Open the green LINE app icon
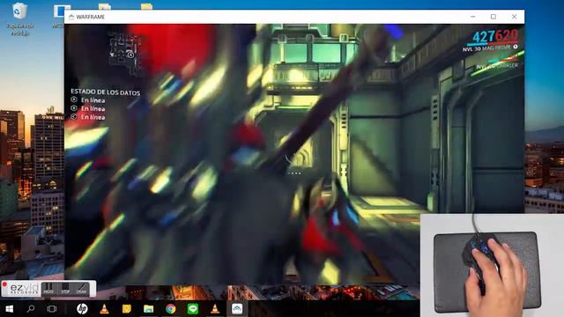This screenshot has width=564, height=317. pos(193,309)
